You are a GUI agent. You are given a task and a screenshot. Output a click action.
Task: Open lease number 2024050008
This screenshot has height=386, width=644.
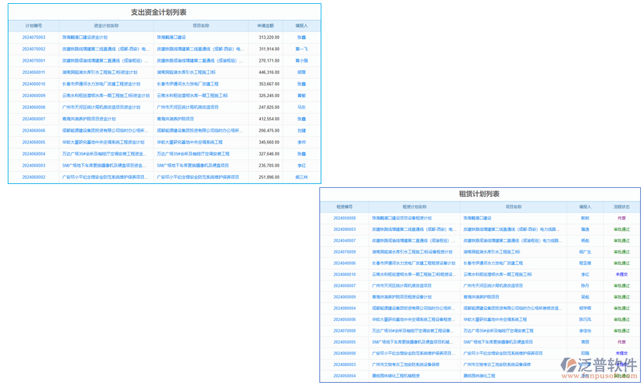[x=345, y=218]
